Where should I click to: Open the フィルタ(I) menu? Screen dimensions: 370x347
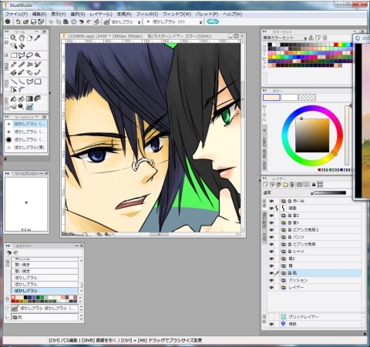pyautogui.click(x=147, y=14)
